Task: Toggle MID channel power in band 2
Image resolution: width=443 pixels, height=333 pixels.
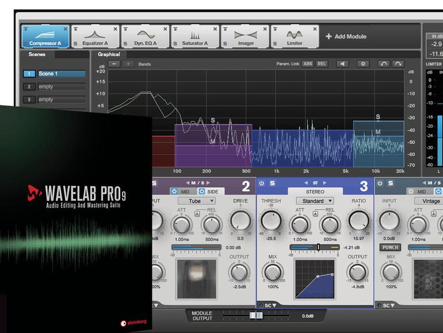Action: [174, 191]
